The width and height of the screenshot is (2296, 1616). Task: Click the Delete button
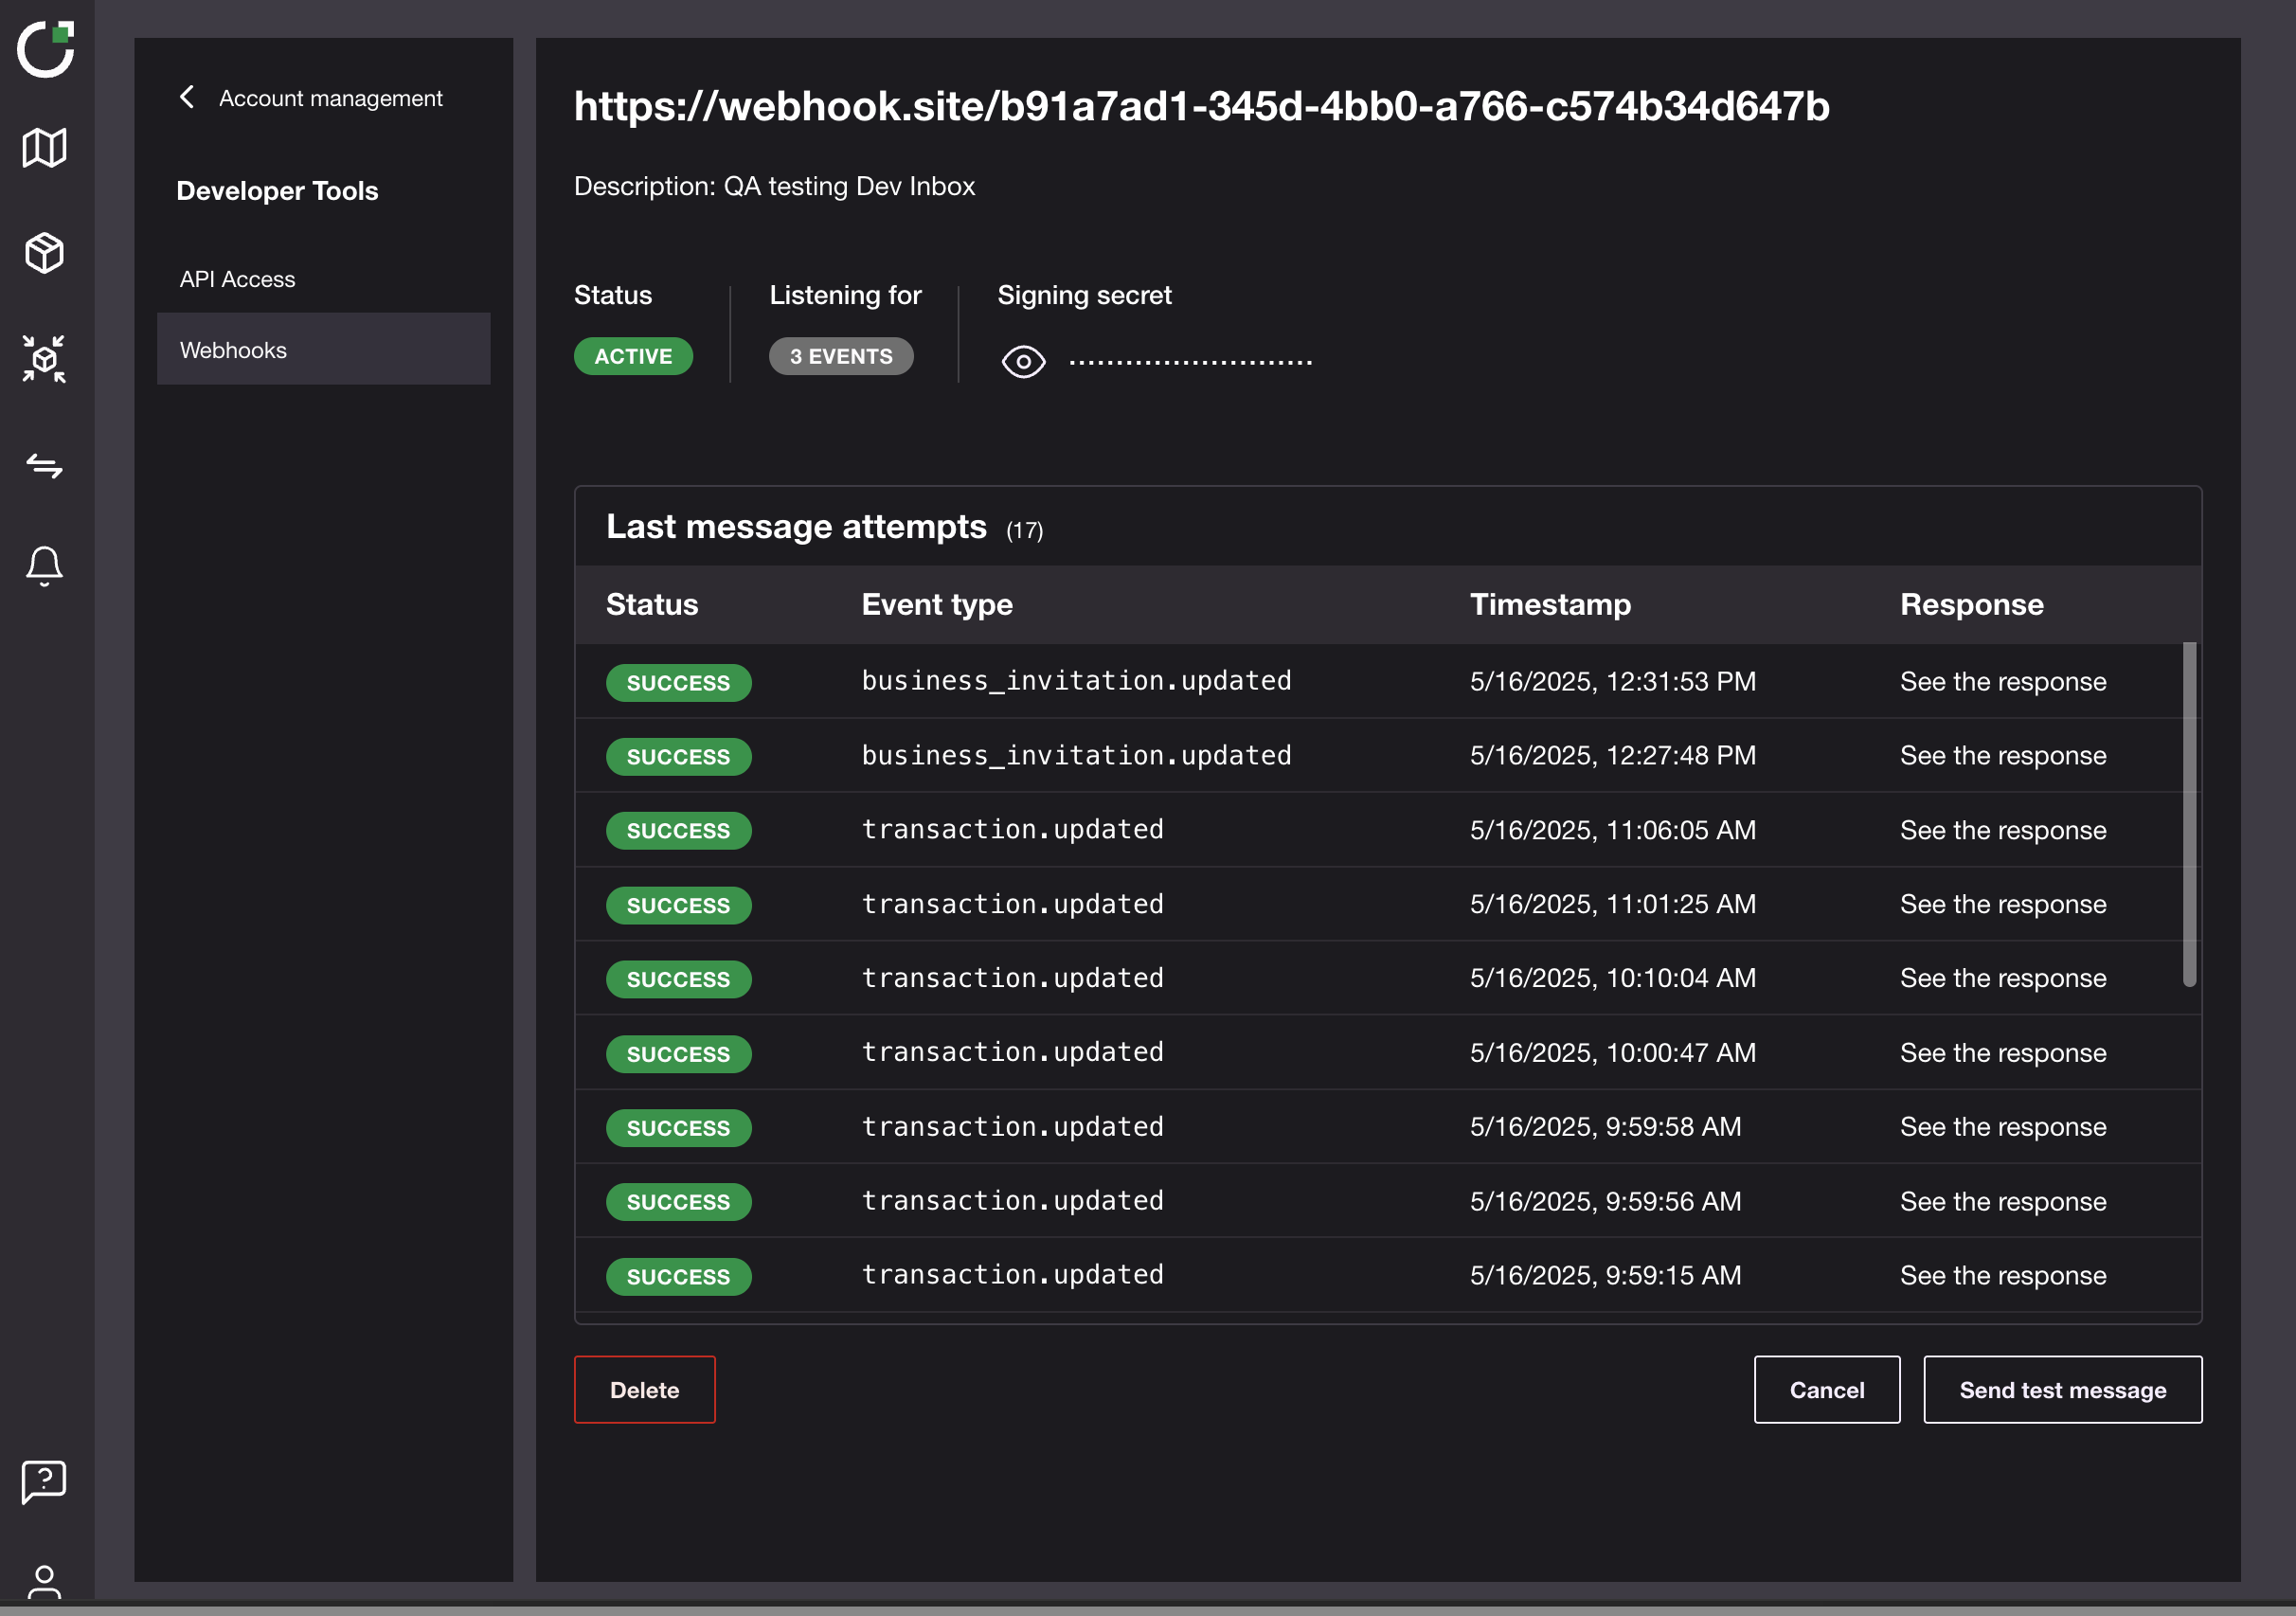click(x=644, y=1389)
